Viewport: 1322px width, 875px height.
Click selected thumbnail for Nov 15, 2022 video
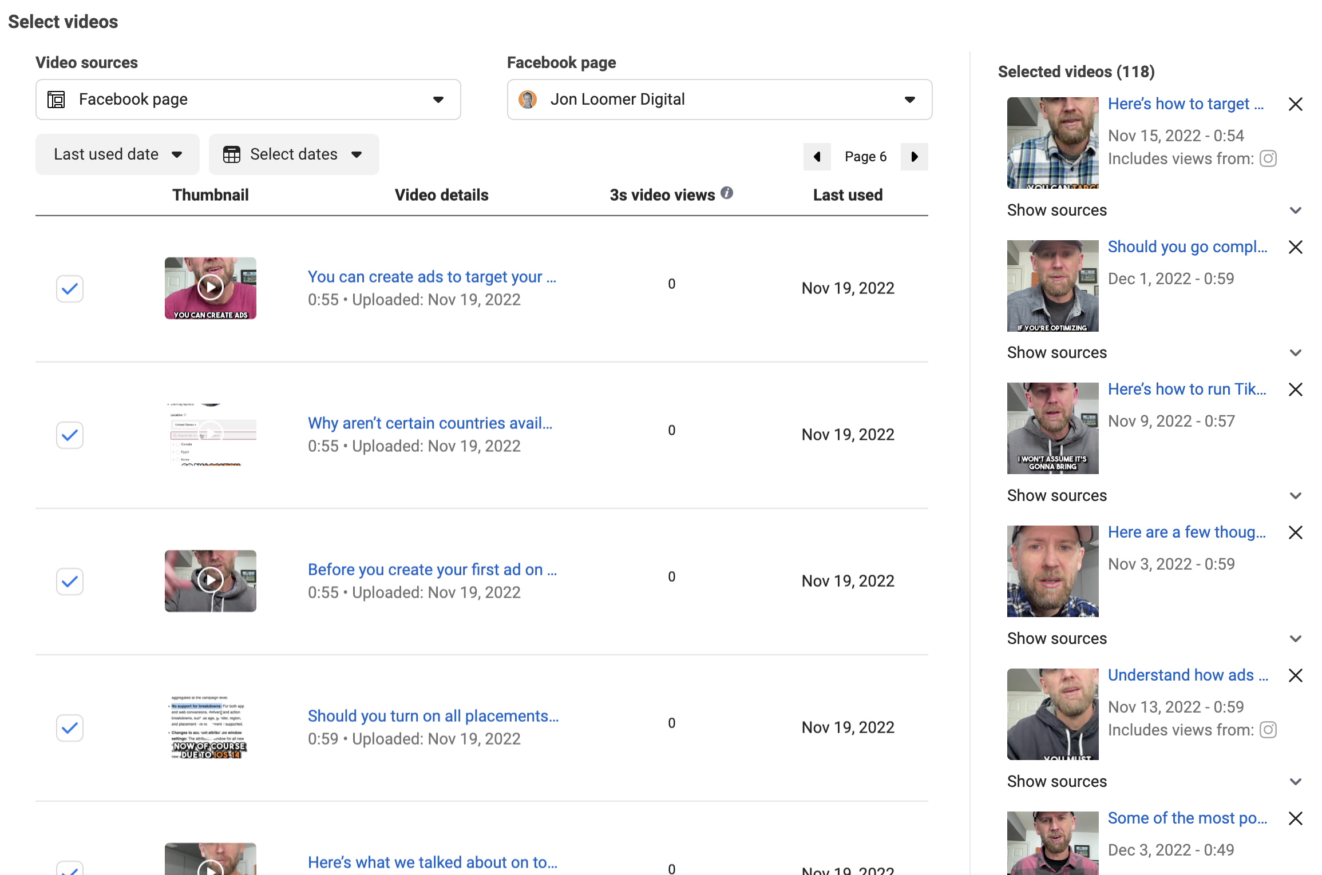(x=1053, y=143)
